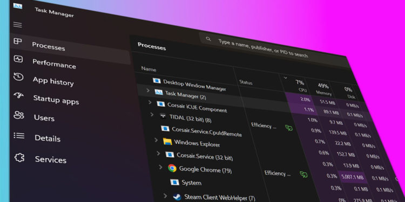Image resolution: width=405 pixels, height=202 pixels.
Task: Expand the Windows Explorer process group
Action: (156, 140)
